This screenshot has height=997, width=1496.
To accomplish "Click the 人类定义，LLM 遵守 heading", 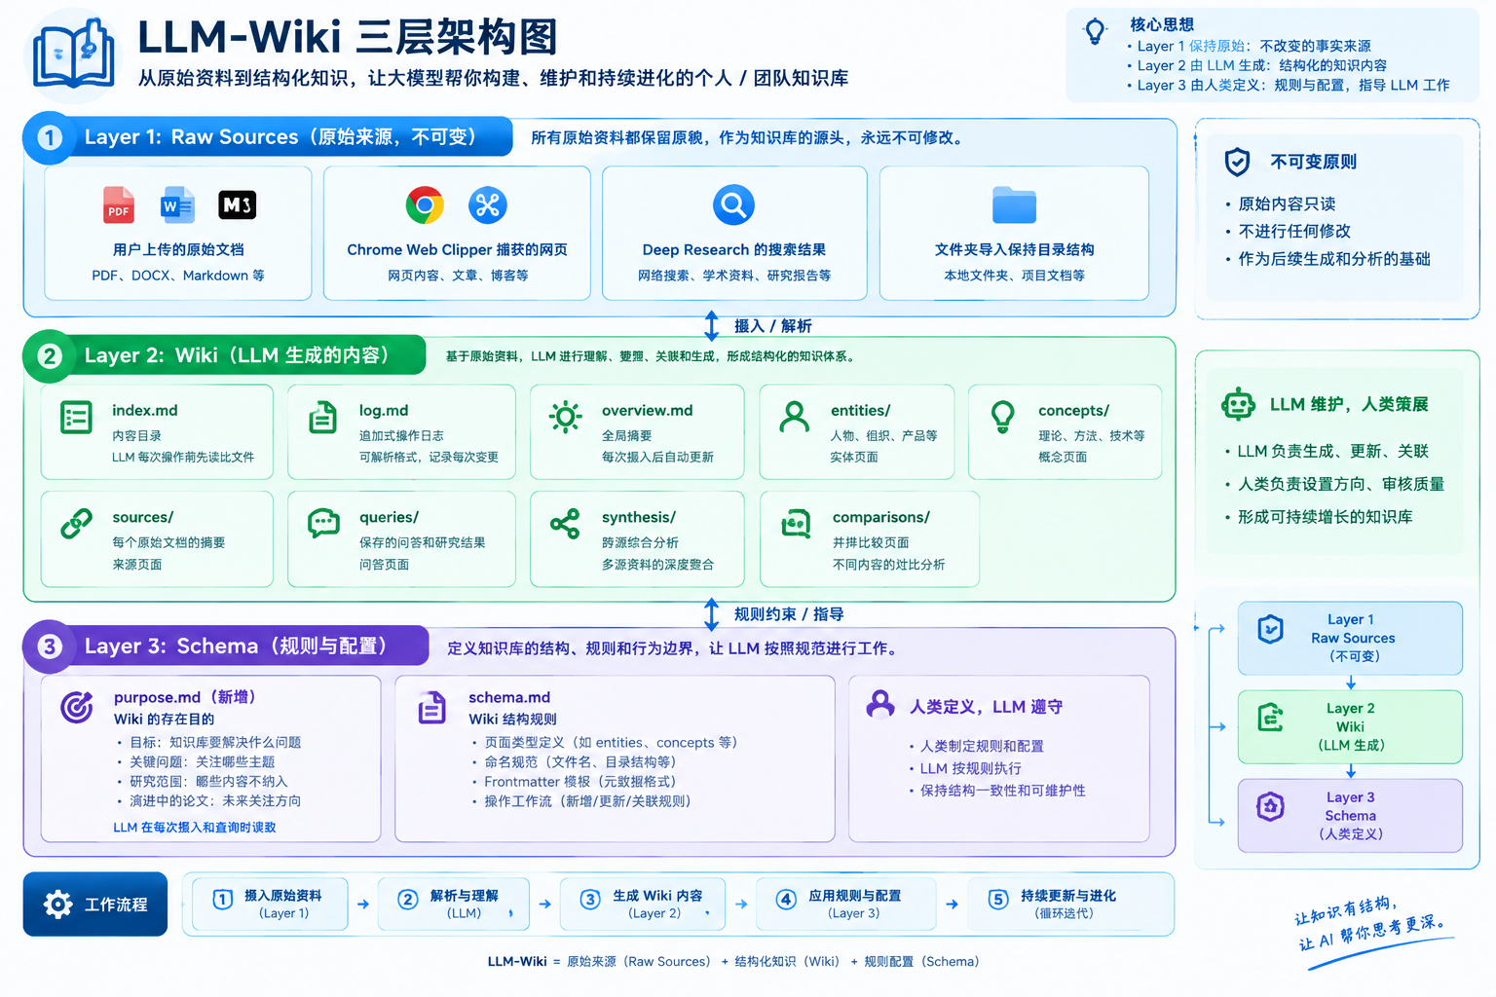I will (986, 707).
